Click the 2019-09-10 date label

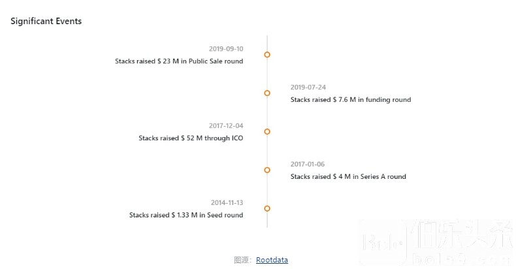click(226, 49)
